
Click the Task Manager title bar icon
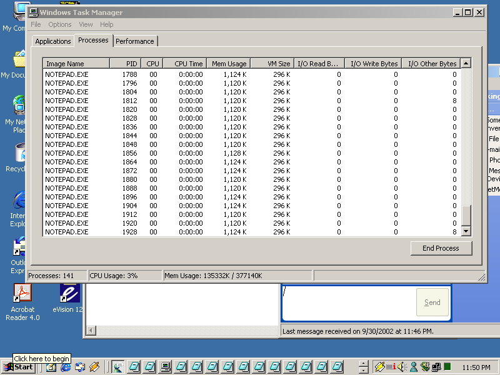click(x=34, y=12)
